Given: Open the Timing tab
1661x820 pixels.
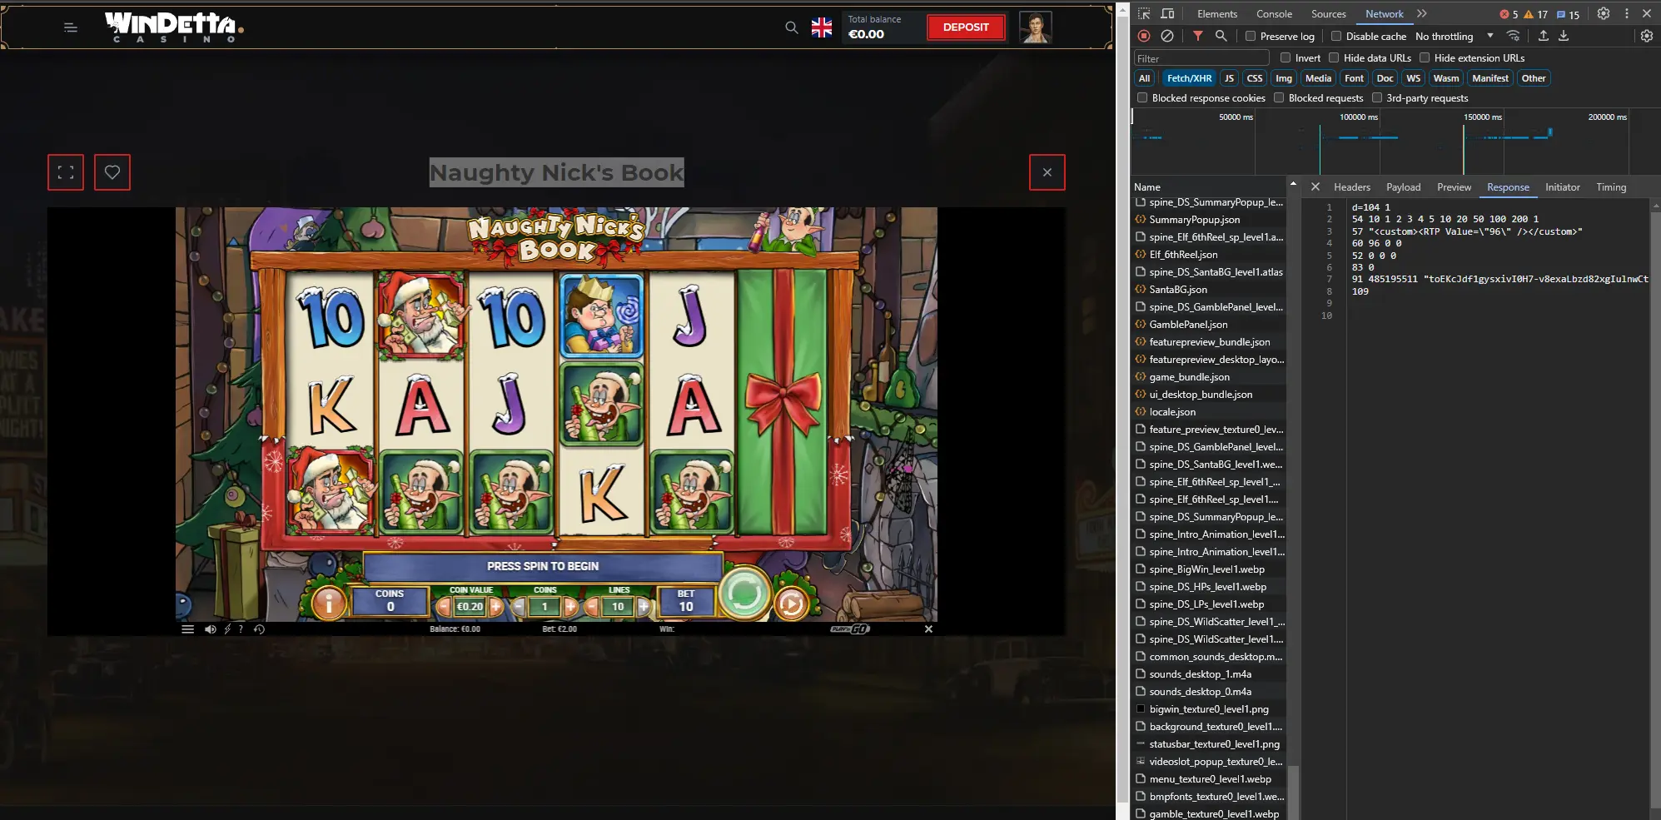Looking at the screenshot, I should click(x=1610, y=187).
